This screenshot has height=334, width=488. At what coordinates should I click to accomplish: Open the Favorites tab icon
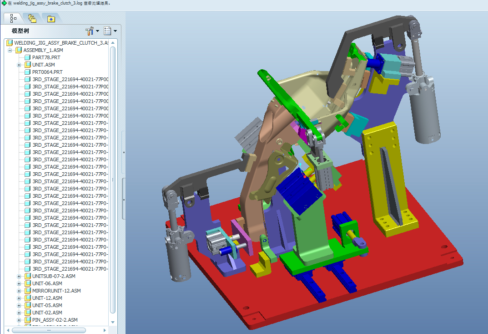point(51,19)
